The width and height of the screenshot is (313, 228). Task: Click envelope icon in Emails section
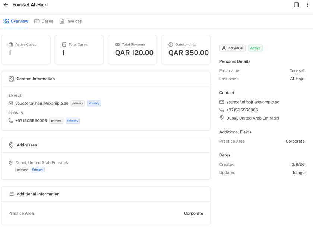pyautogui.click(x=11, y=103)
